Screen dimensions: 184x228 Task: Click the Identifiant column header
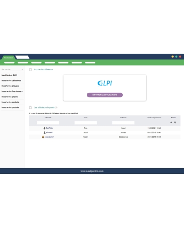(48, 118)
